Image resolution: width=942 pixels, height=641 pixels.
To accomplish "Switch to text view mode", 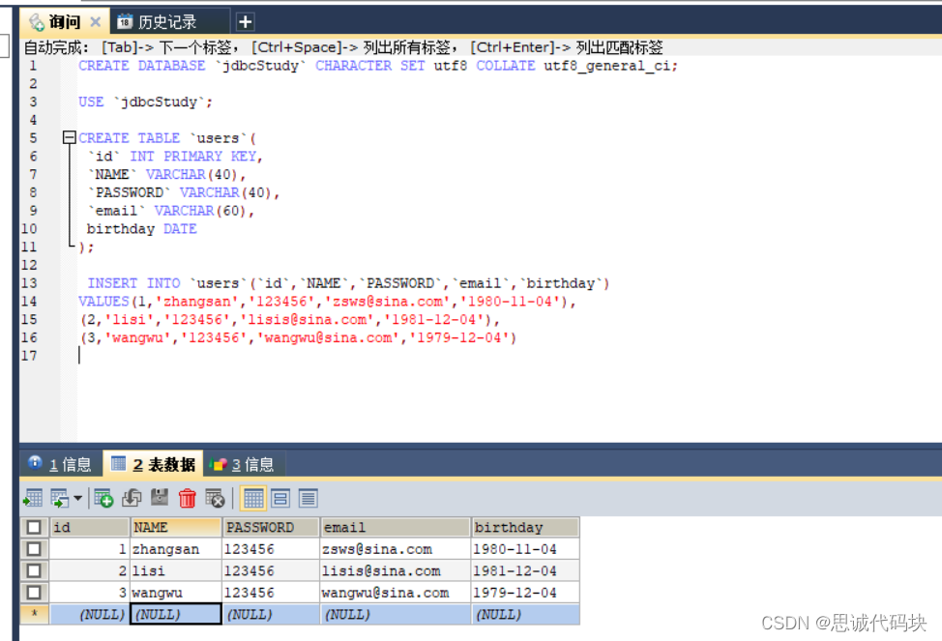I will click(x=309, y=498).
